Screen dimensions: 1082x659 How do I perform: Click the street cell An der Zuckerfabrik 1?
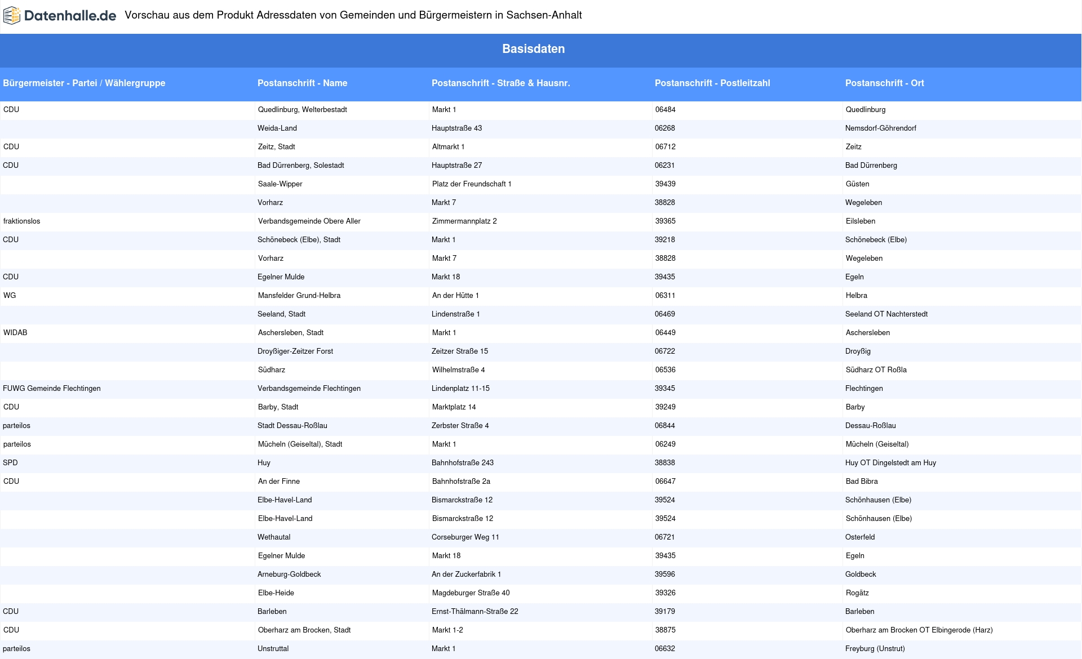click(x=466, y=575)
